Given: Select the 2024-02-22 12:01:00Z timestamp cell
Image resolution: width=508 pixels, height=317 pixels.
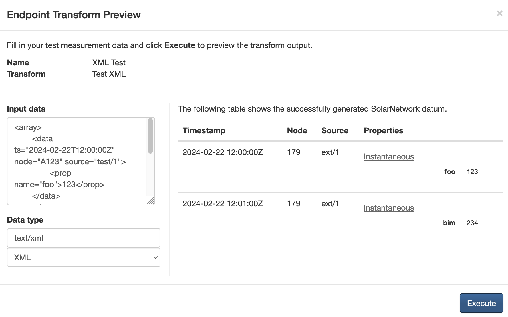Looking at the screenshot, I should tap(223, 203).
